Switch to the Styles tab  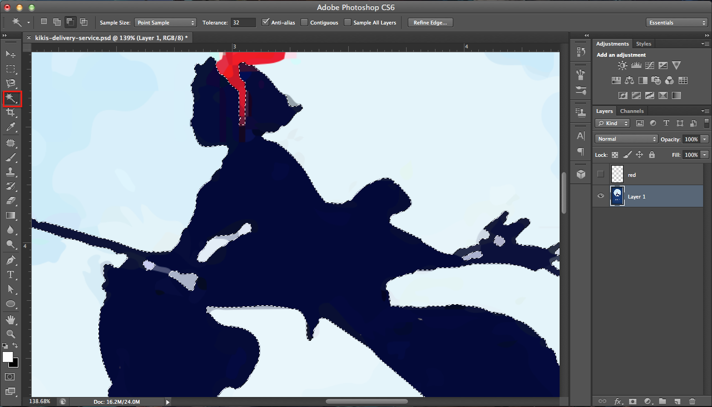(x=644, y=44)
